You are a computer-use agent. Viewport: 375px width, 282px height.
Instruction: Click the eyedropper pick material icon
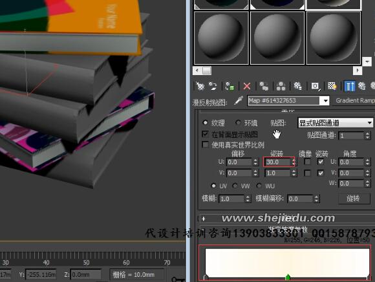[x=239, y=100]
